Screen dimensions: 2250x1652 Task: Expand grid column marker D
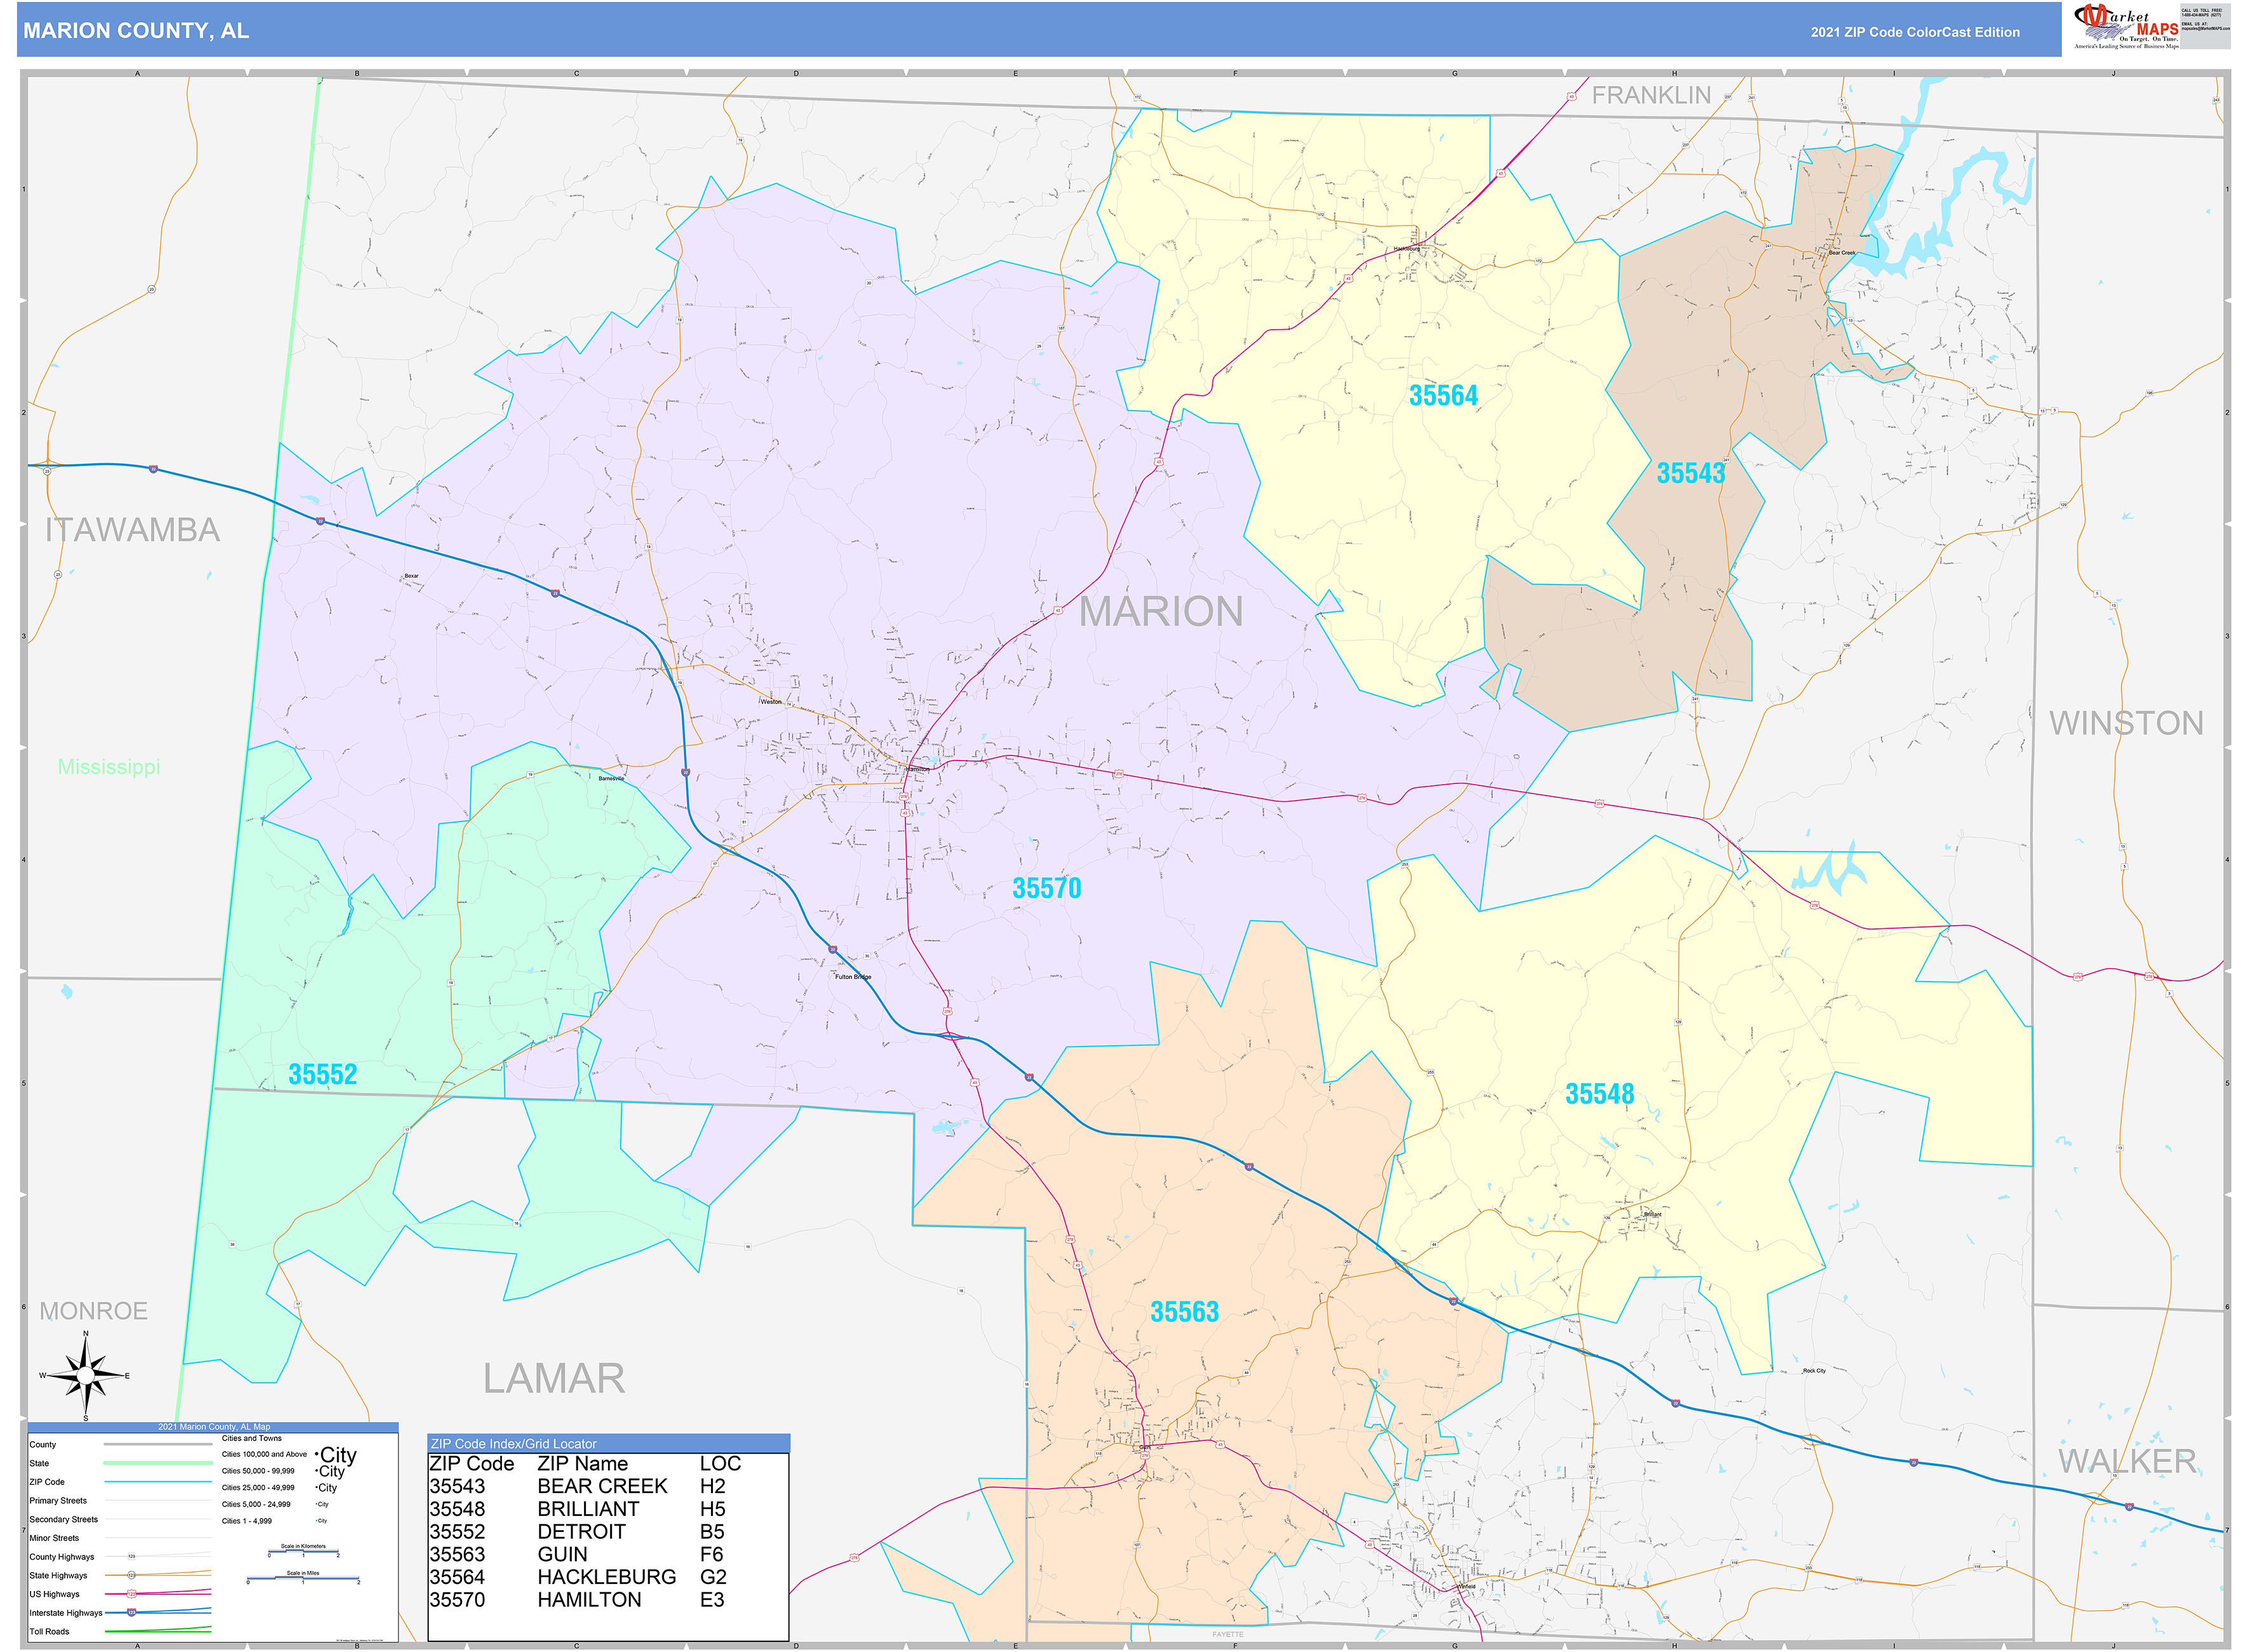point(795,73)
